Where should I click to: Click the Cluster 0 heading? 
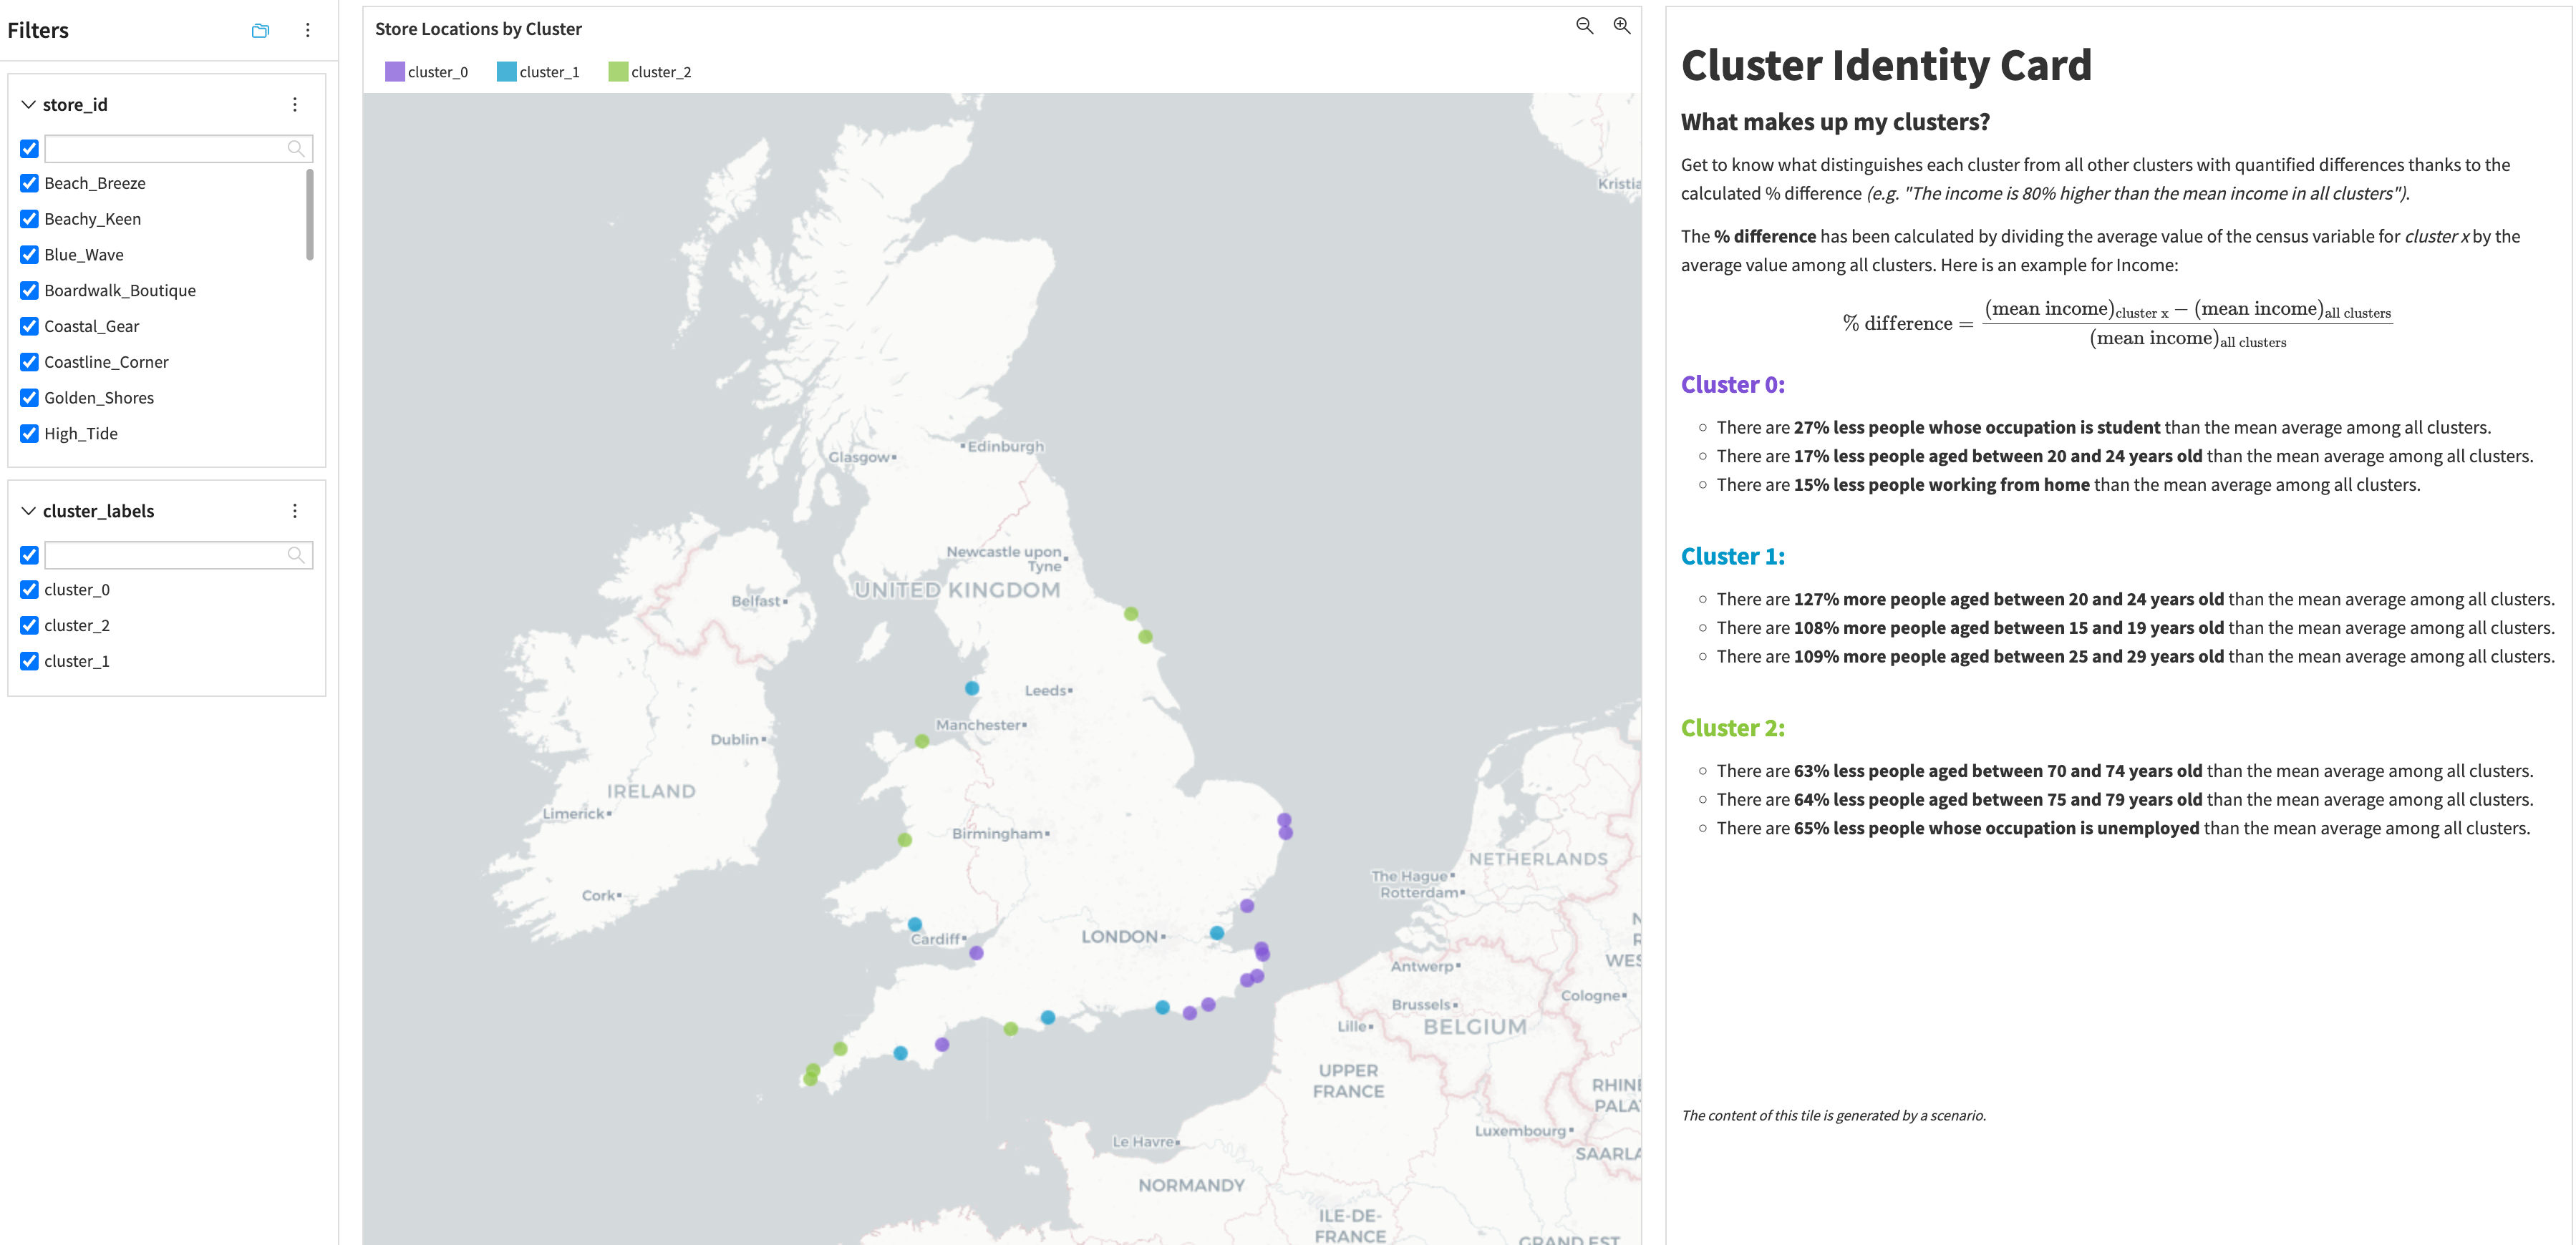click(x=1733, y=385)
